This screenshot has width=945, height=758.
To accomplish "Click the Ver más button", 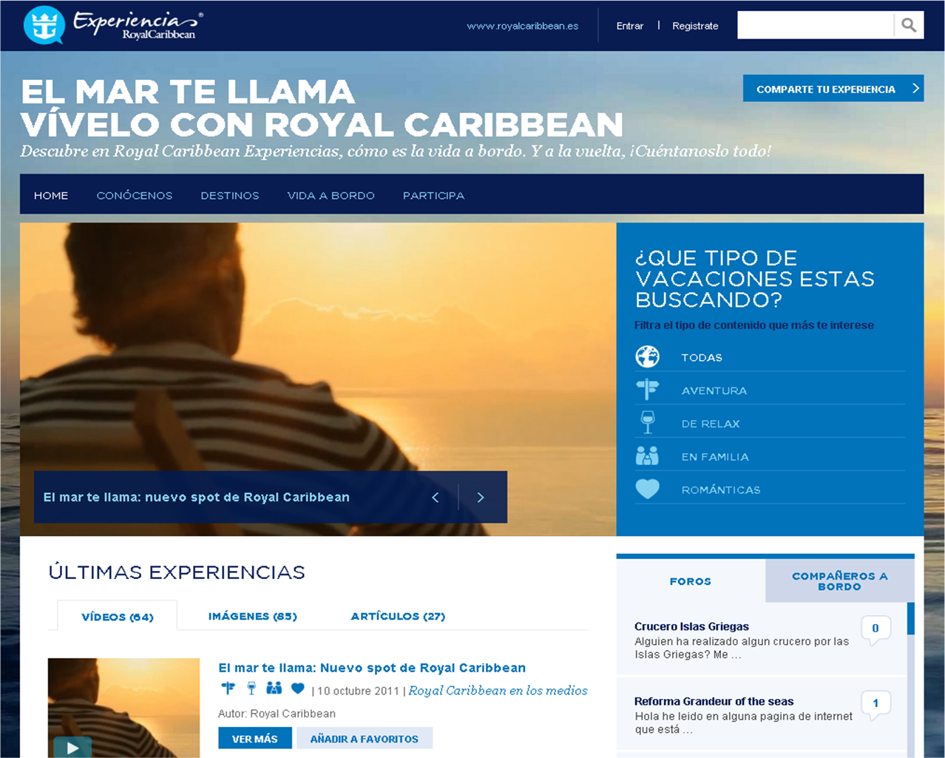I will [x=255, y=738].
